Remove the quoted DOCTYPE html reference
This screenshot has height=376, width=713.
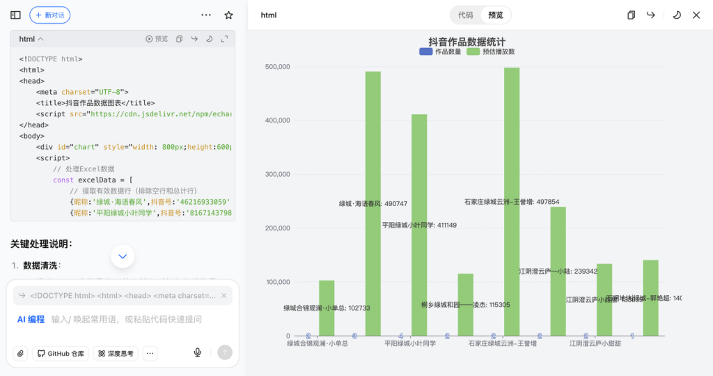coord(224,295)
